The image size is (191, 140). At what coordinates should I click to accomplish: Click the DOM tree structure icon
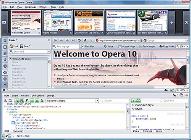(5, 101)
